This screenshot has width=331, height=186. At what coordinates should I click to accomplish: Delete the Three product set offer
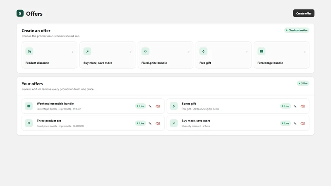point(158,123)
